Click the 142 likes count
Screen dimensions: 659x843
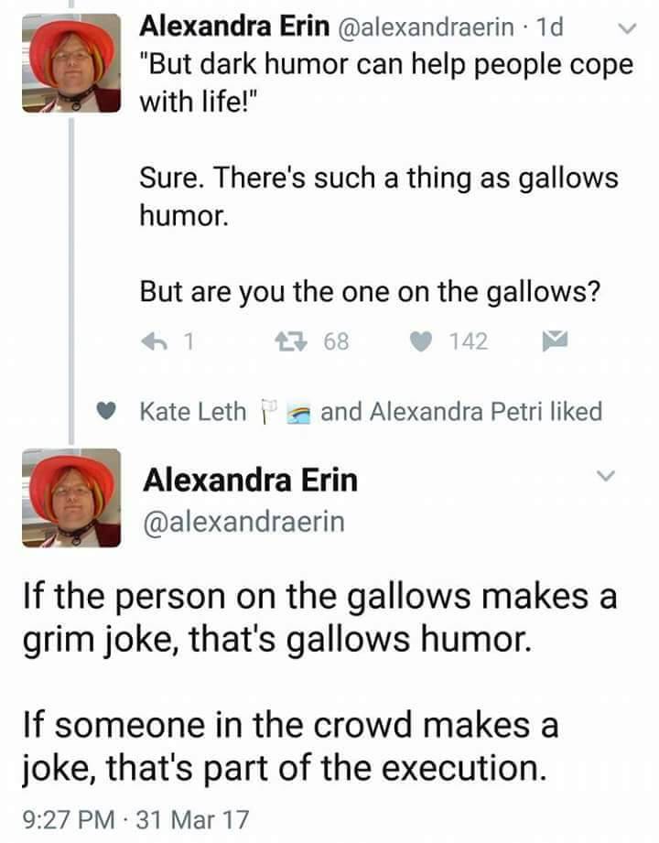point(469,342)
